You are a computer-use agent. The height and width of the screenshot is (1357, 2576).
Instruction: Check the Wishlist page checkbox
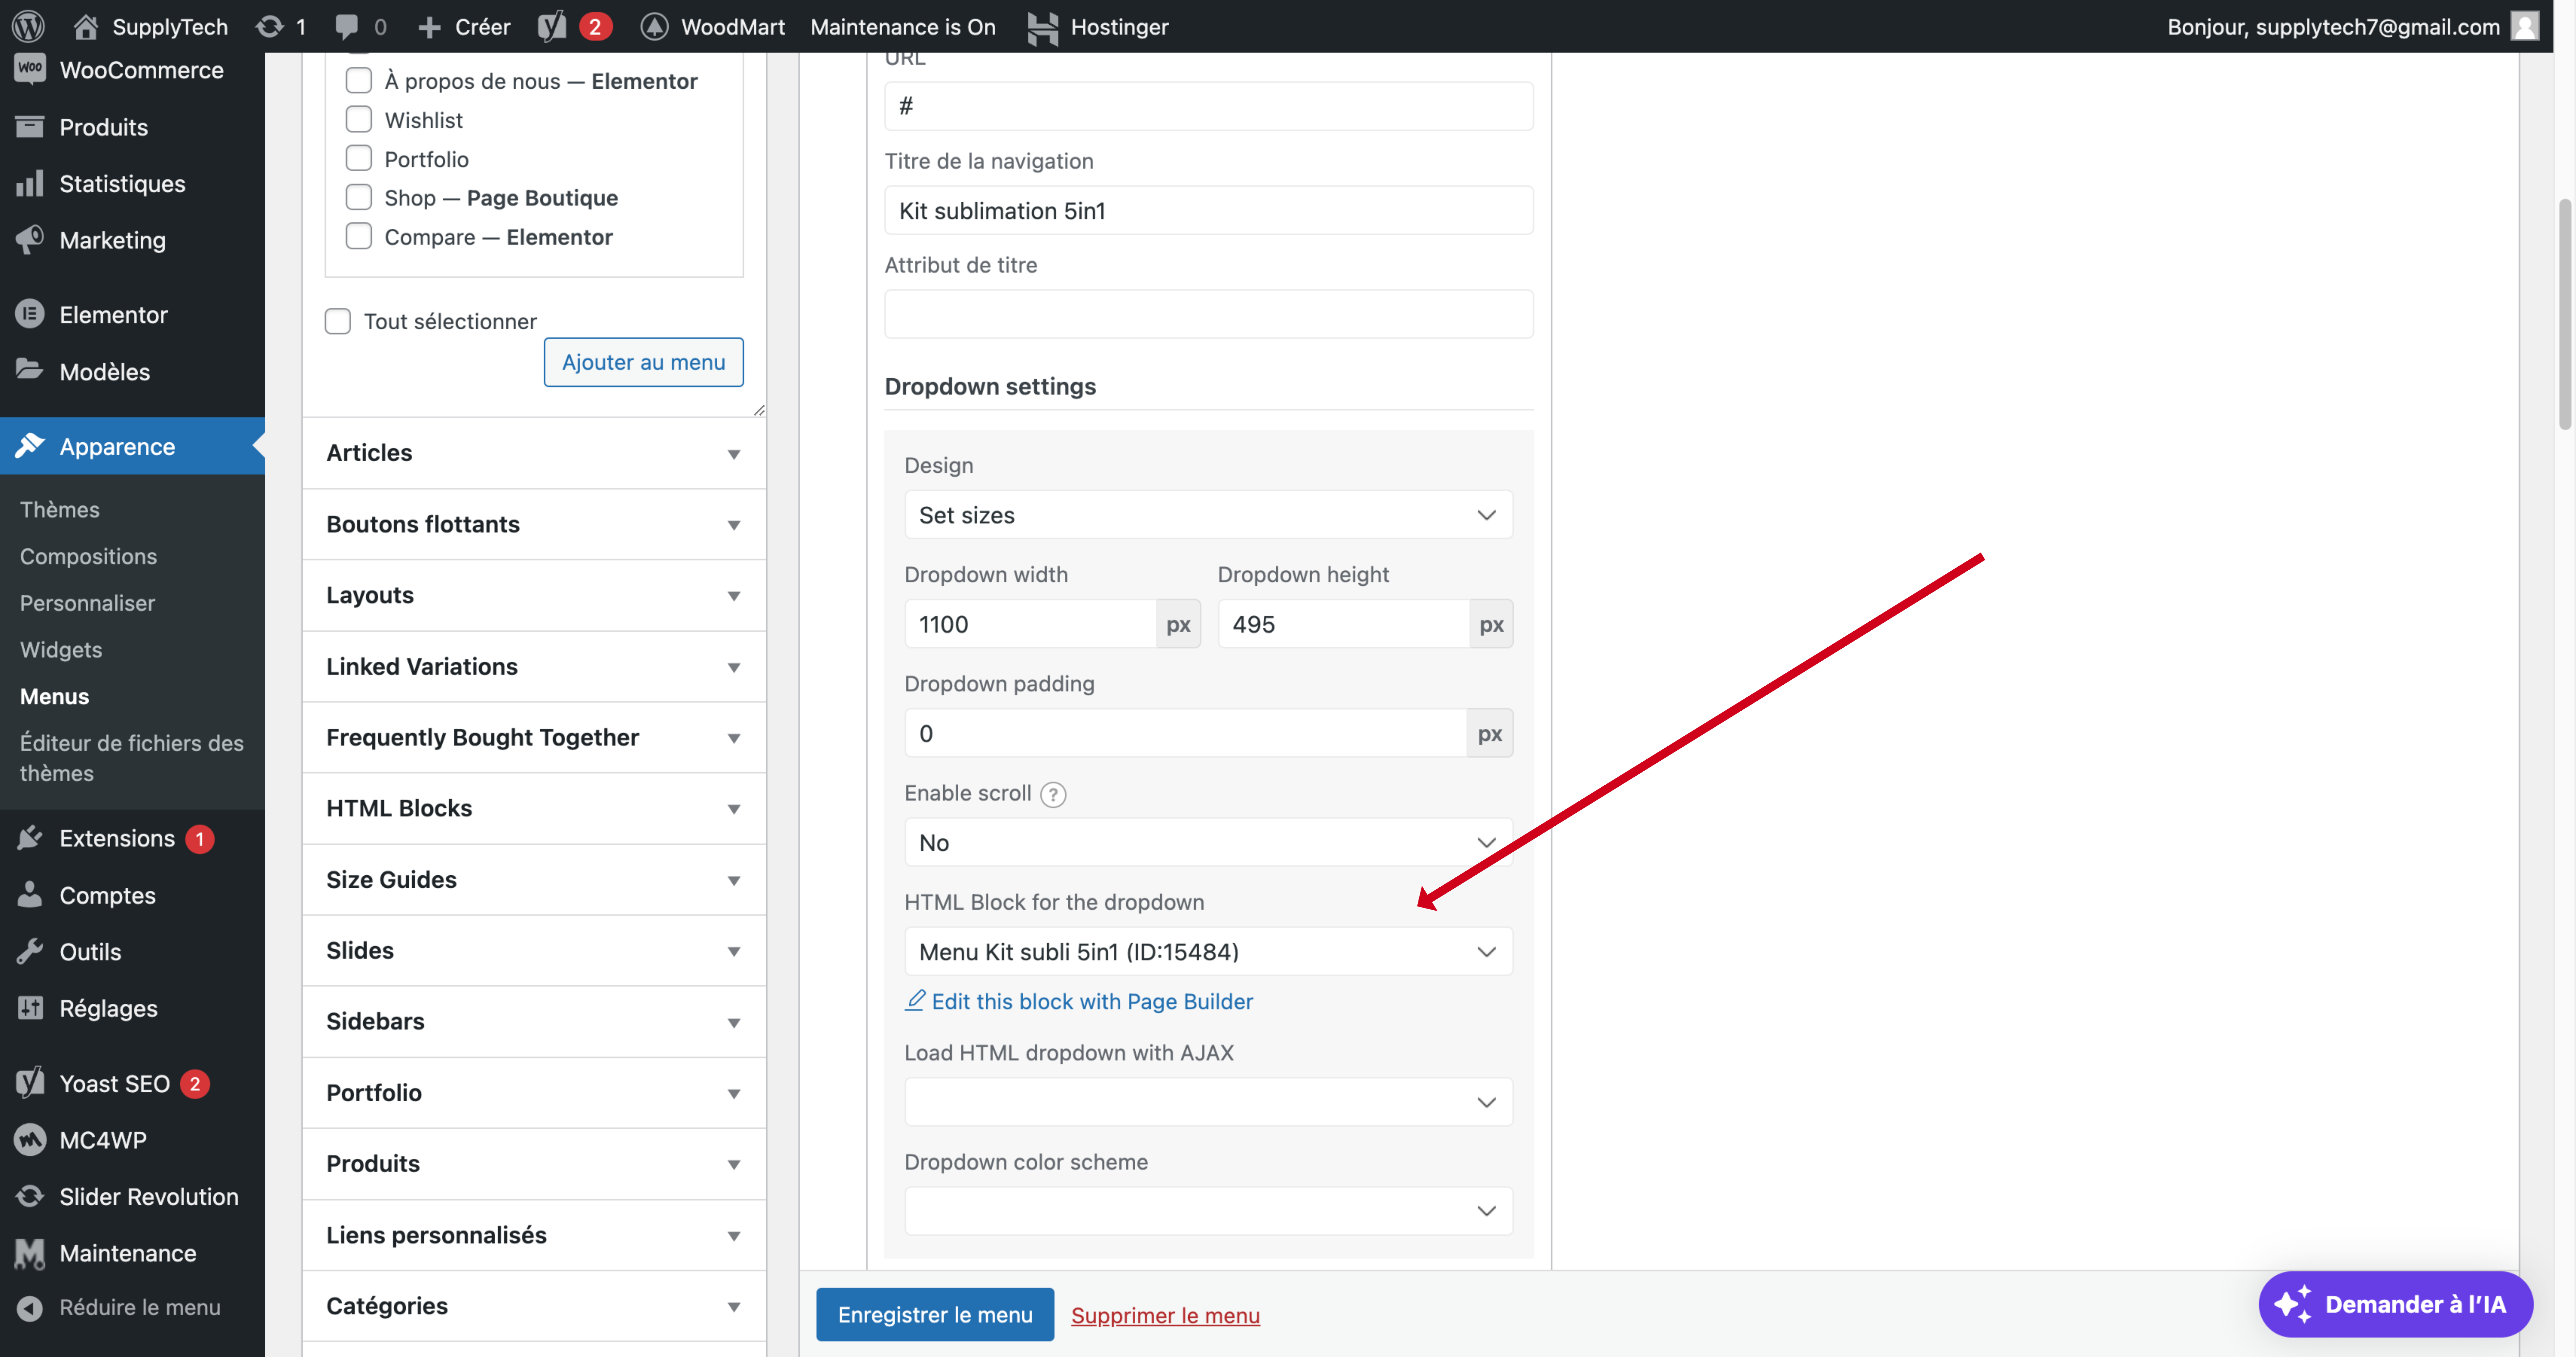click(359, 119)
